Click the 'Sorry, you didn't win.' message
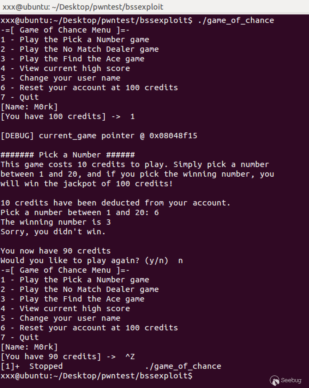This screenshot has height=388, width=309. (53, 232)
